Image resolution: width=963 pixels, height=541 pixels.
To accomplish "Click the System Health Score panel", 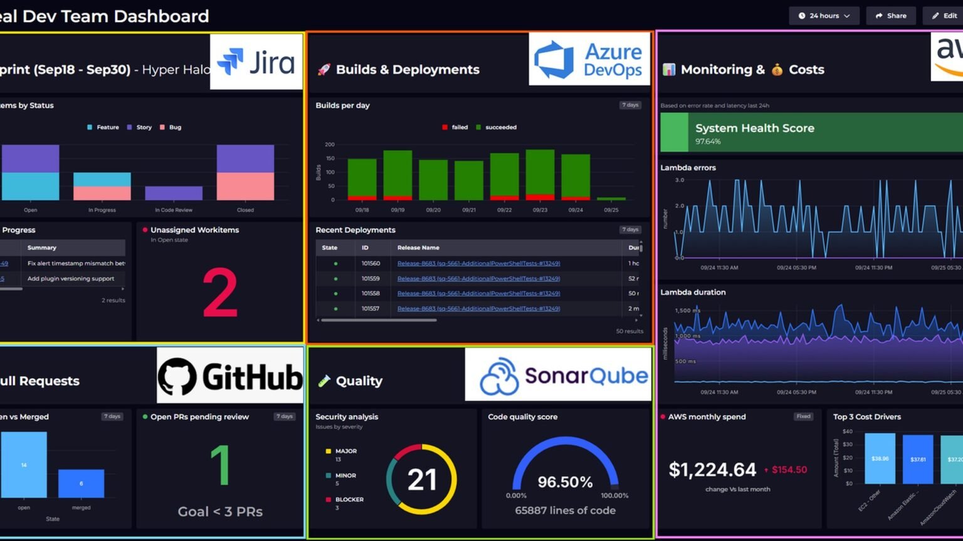I will coord(811,133).
